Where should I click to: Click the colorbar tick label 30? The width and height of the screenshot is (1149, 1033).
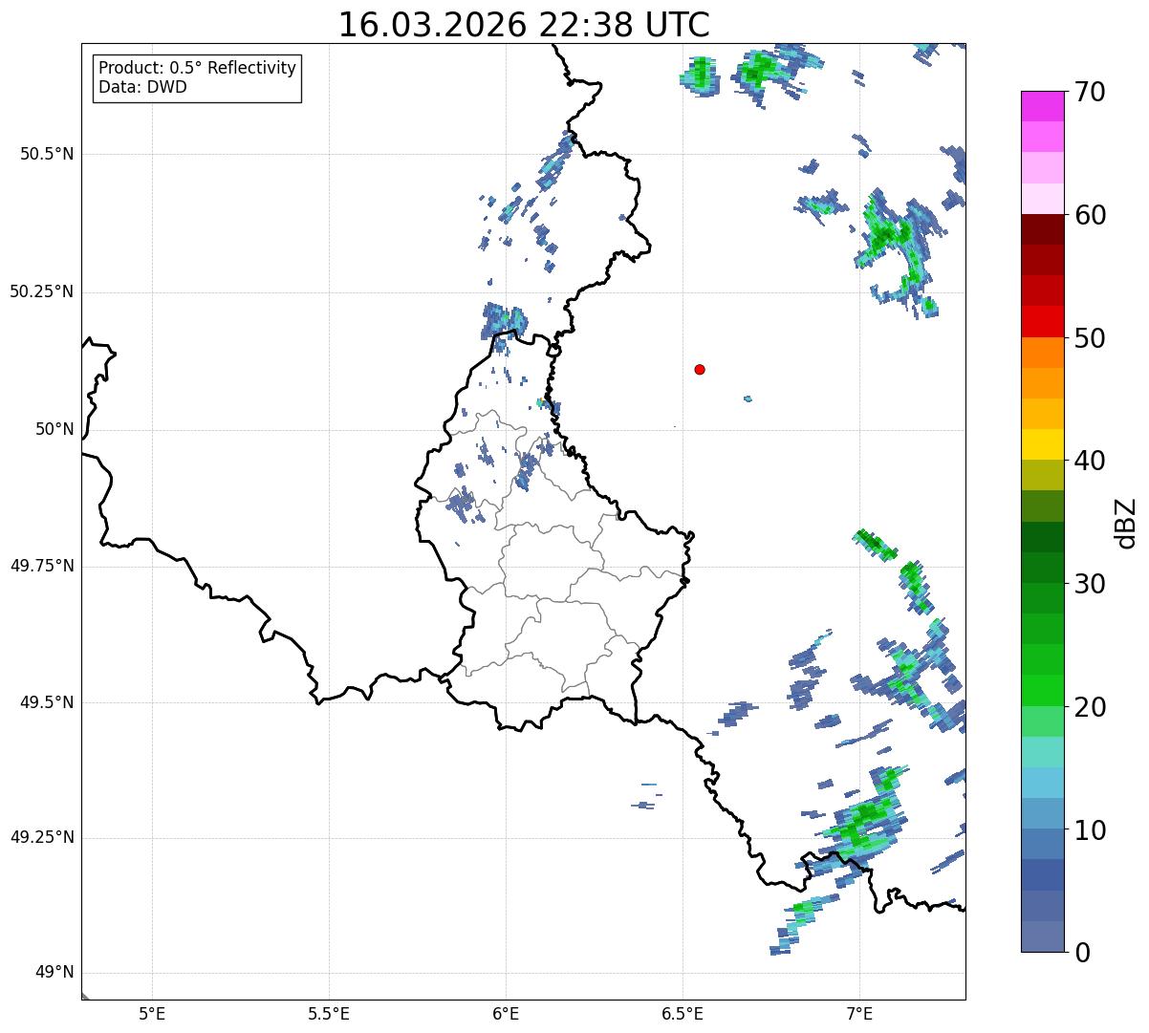(1089, 584)
